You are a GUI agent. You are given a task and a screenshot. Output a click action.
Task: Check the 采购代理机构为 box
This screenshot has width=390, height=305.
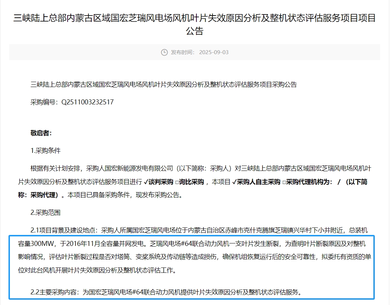pos(284,182)
